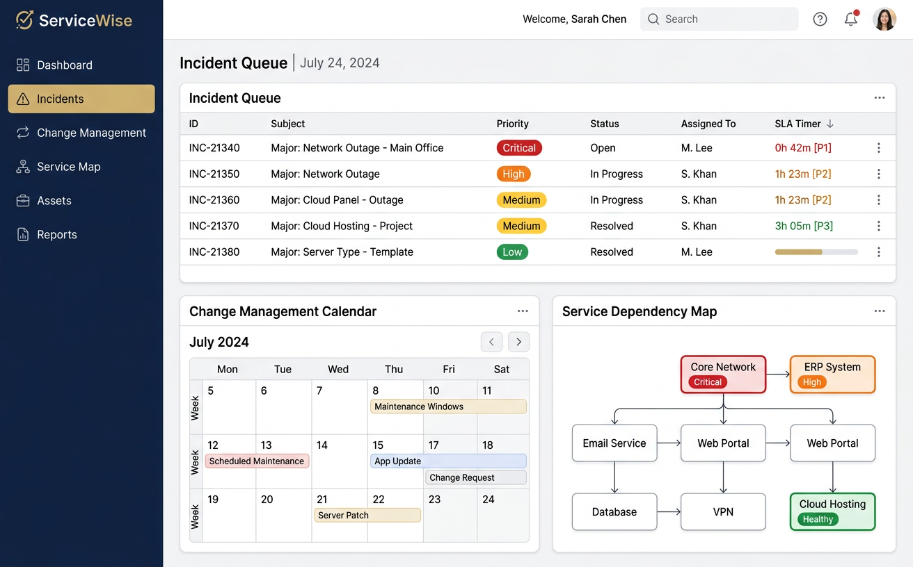This screenshot has width=913, height=567.
Task: Go to previous month in calendar
Action: point(491,342)
